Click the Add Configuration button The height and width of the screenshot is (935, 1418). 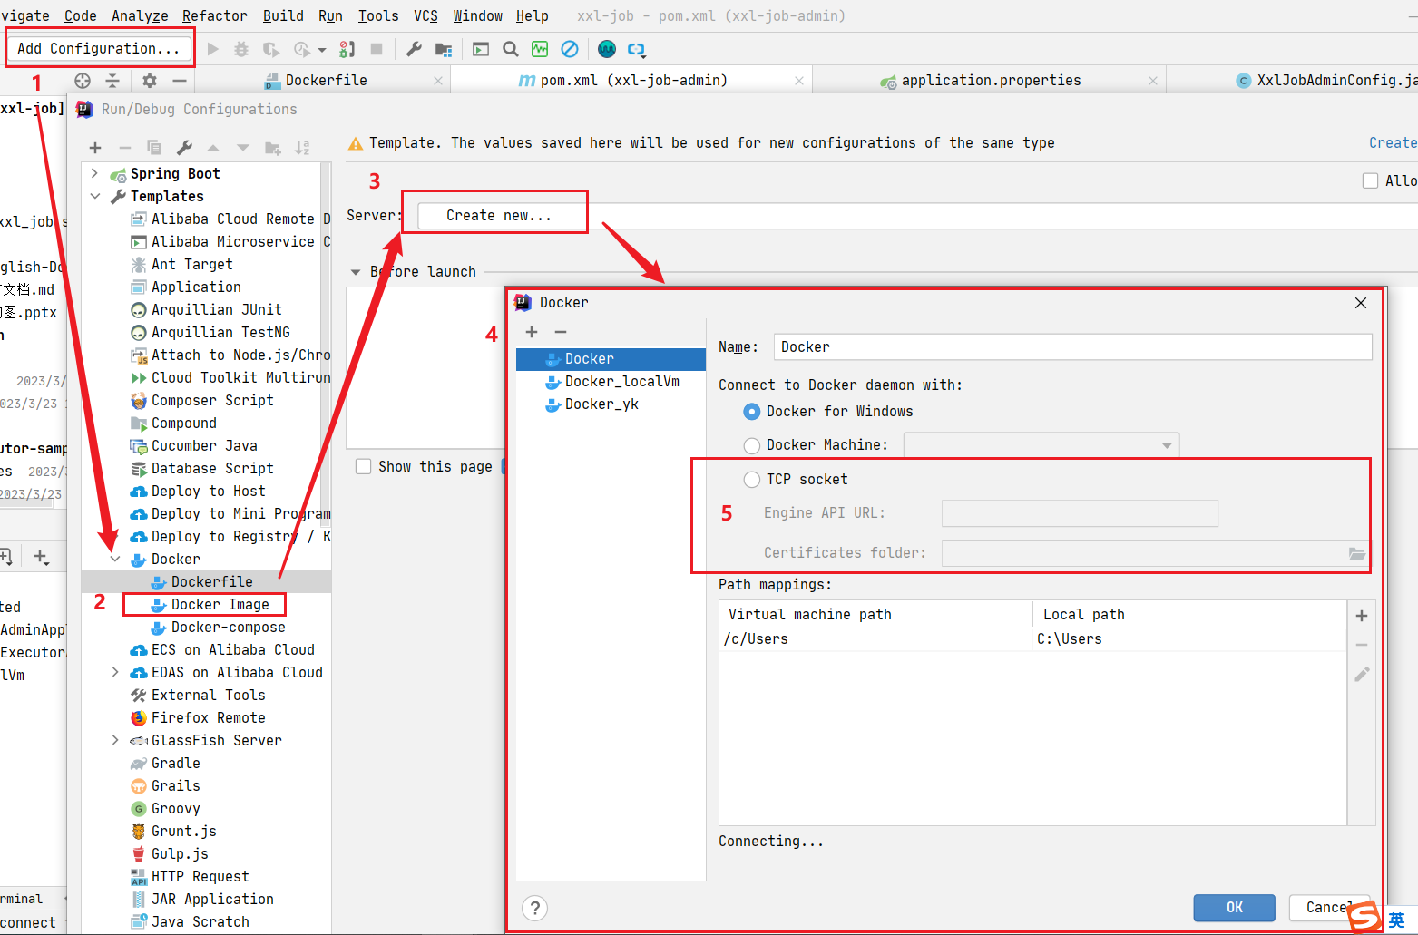pyautogui.click(x=100, y=48)
